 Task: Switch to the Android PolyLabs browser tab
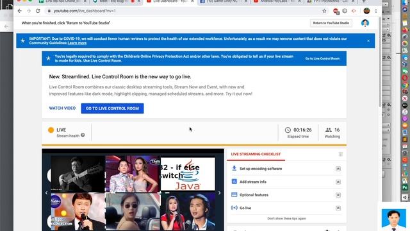click(x=277, y=1)
